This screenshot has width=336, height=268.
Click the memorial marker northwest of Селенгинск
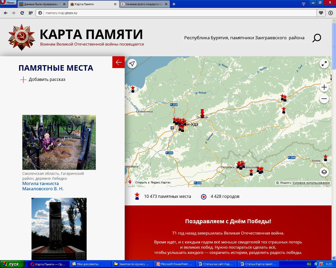(133, 89)
